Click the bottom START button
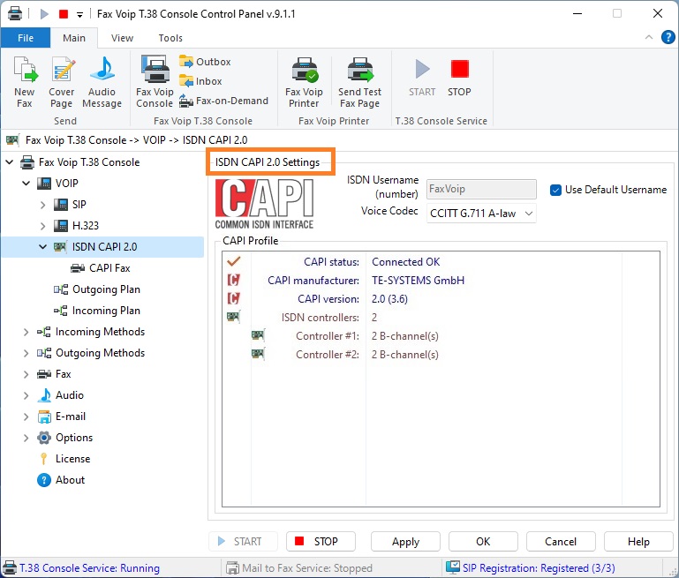Viewport: 679px width, 578px height. (243, 542)
